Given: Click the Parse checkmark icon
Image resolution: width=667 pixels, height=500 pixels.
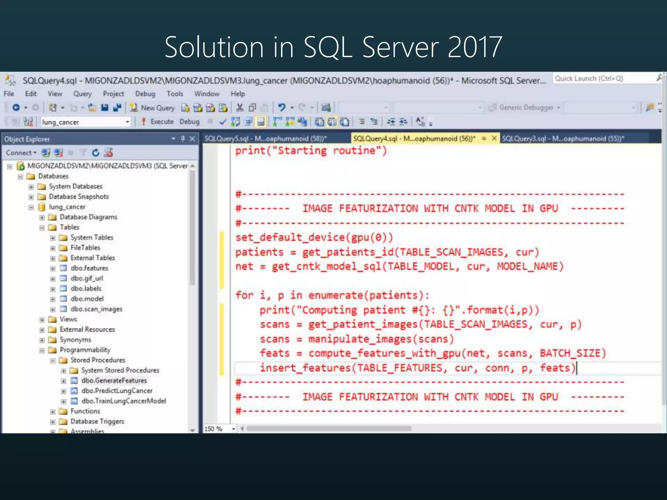Looking at the screenshot, I should tap(223, 122).
